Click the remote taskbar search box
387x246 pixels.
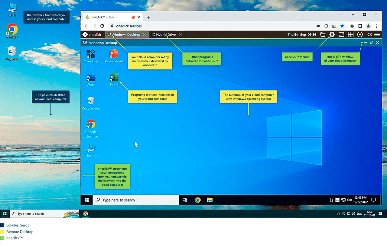click(x=135, y=200)
